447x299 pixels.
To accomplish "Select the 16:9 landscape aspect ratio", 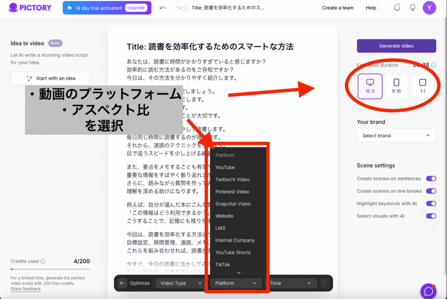I will [x=370, y=86].
